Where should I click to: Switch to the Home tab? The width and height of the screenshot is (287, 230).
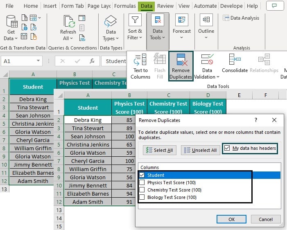[x=31, y=6]
